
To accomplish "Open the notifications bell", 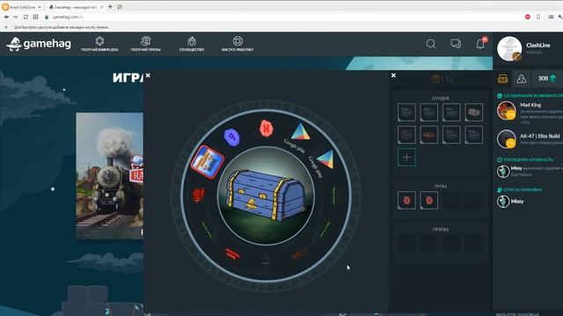I will pyautogui.click(x=480, y=44).
